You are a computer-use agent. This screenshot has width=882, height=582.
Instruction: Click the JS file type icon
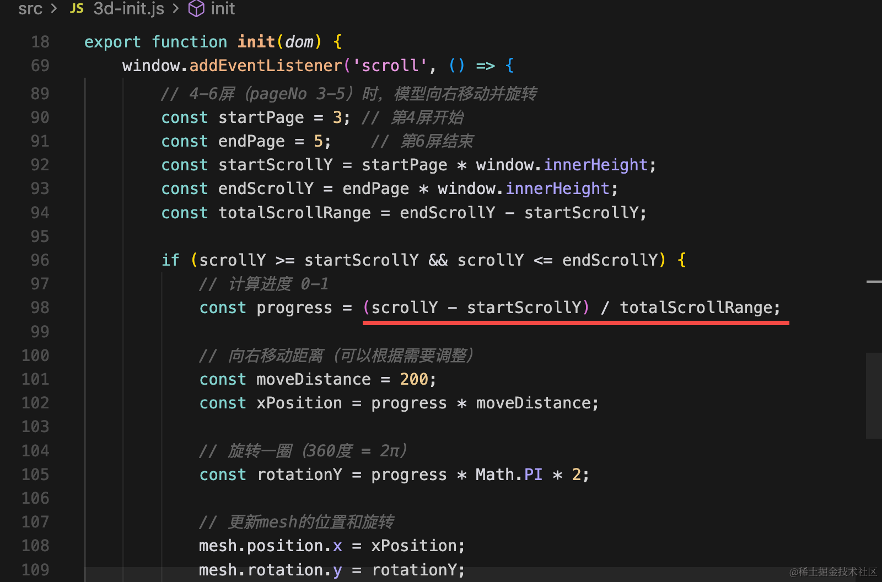click(77, 8)
